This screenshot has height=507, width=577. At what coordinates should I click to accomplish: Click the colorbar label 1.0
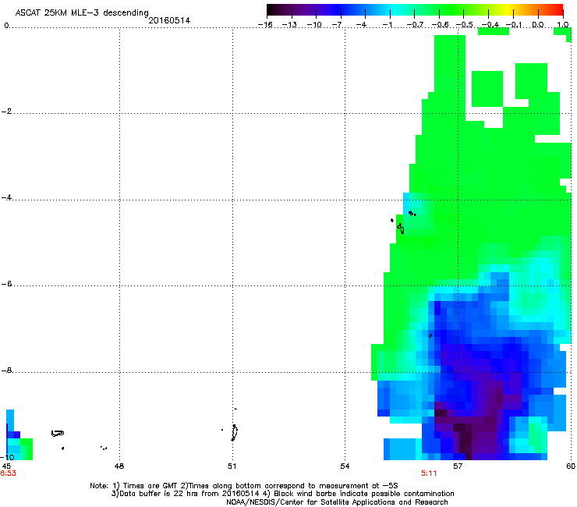point(563,25)
